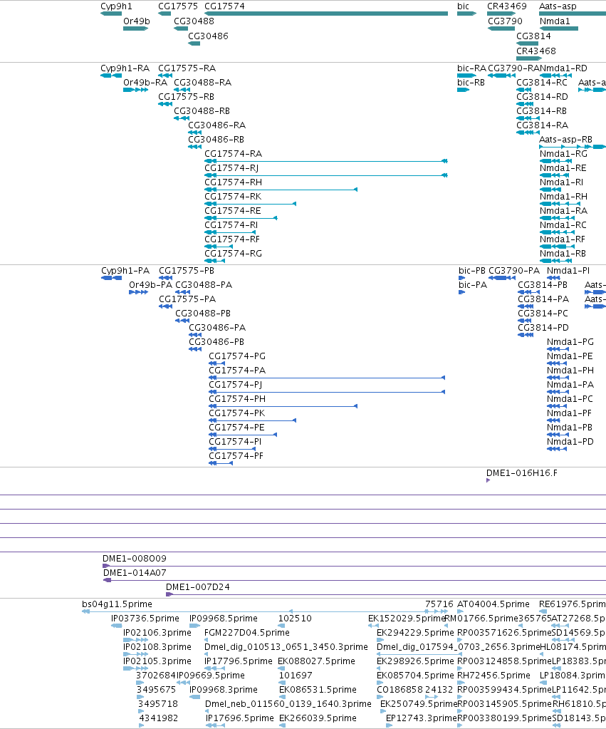Image resolution: width=606 pixels, height=729 pixels.
Task: Select transcript CG17574-RK
Action: click(234, 197)
